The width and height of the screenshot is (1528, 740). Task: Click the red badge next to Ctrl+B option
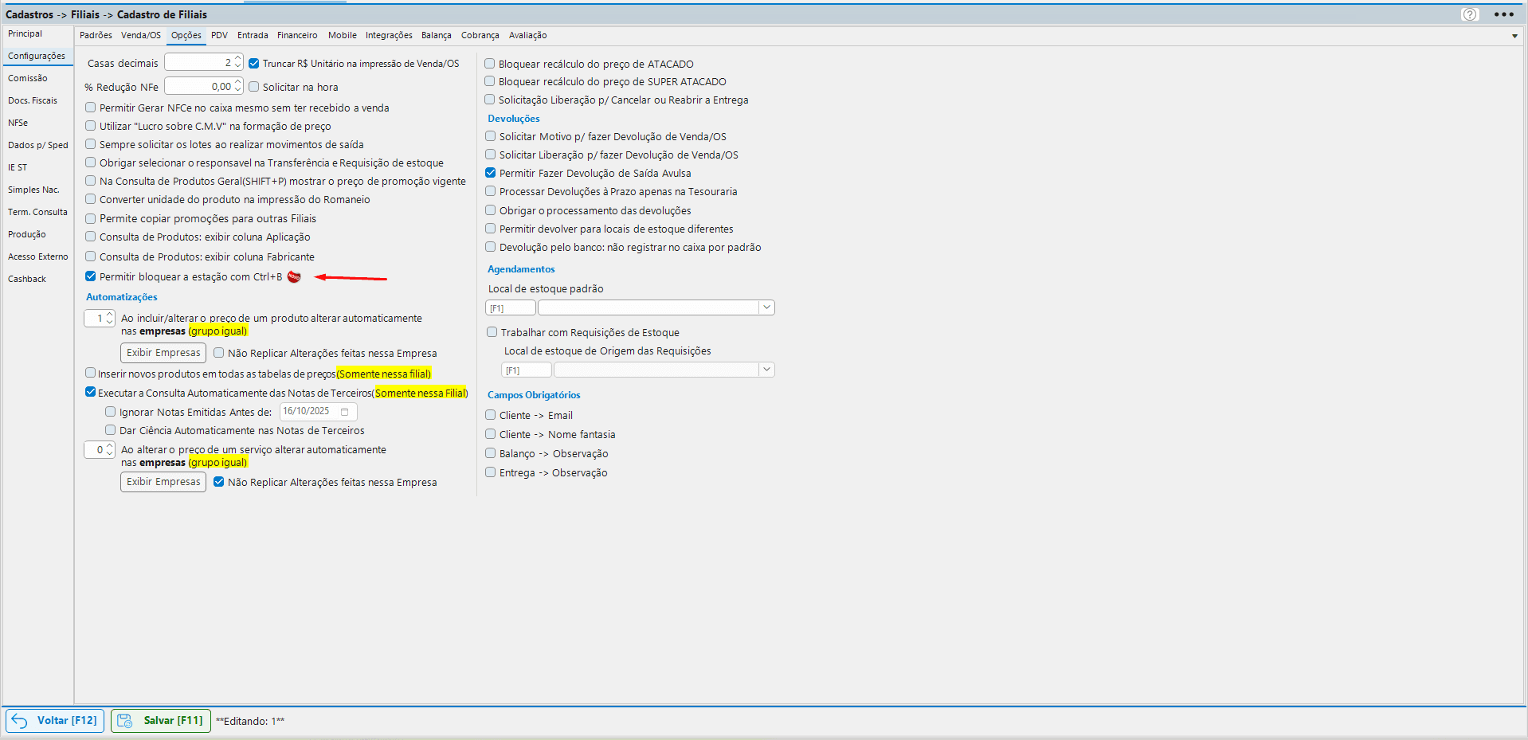pos(294,276)
